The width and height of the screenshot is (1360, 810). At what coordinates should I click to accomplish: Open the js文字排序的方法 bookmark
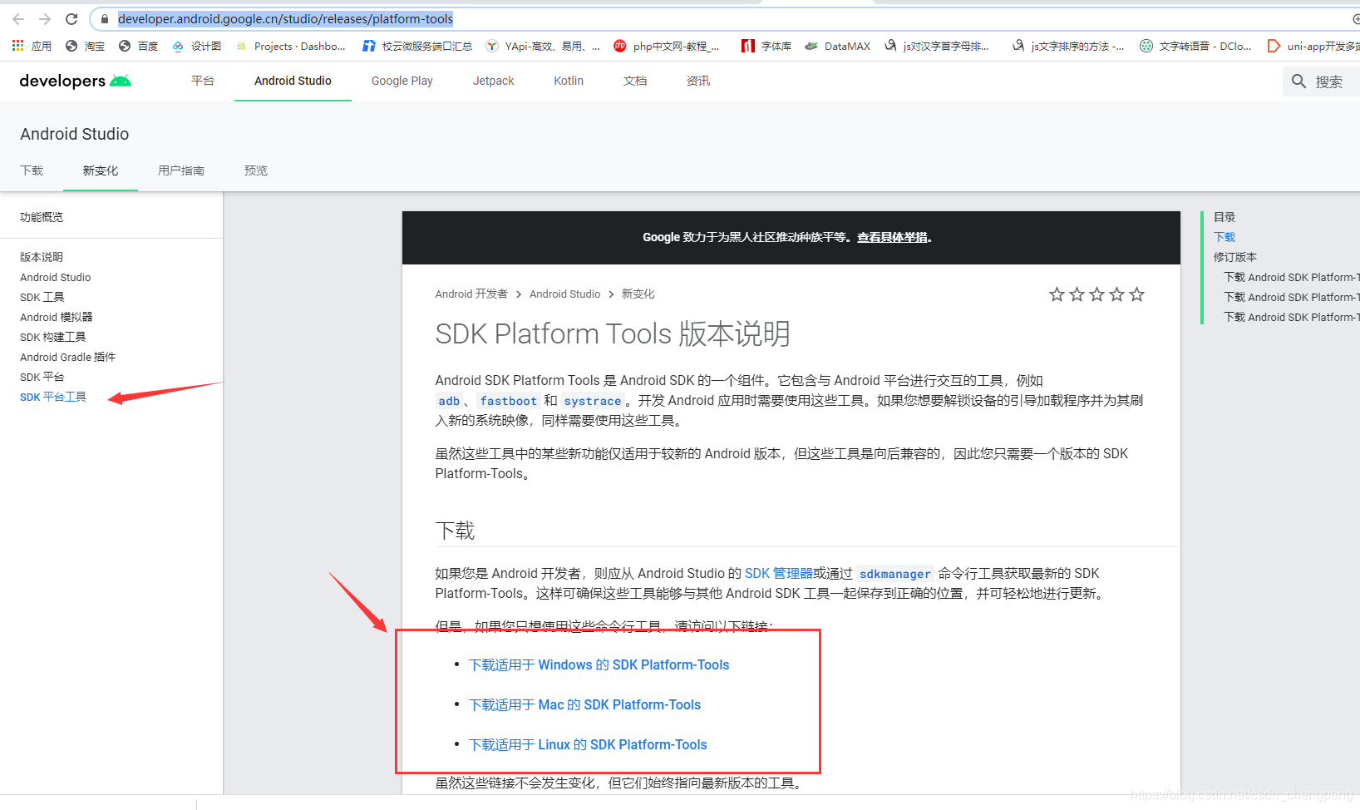coord(1068,46)
